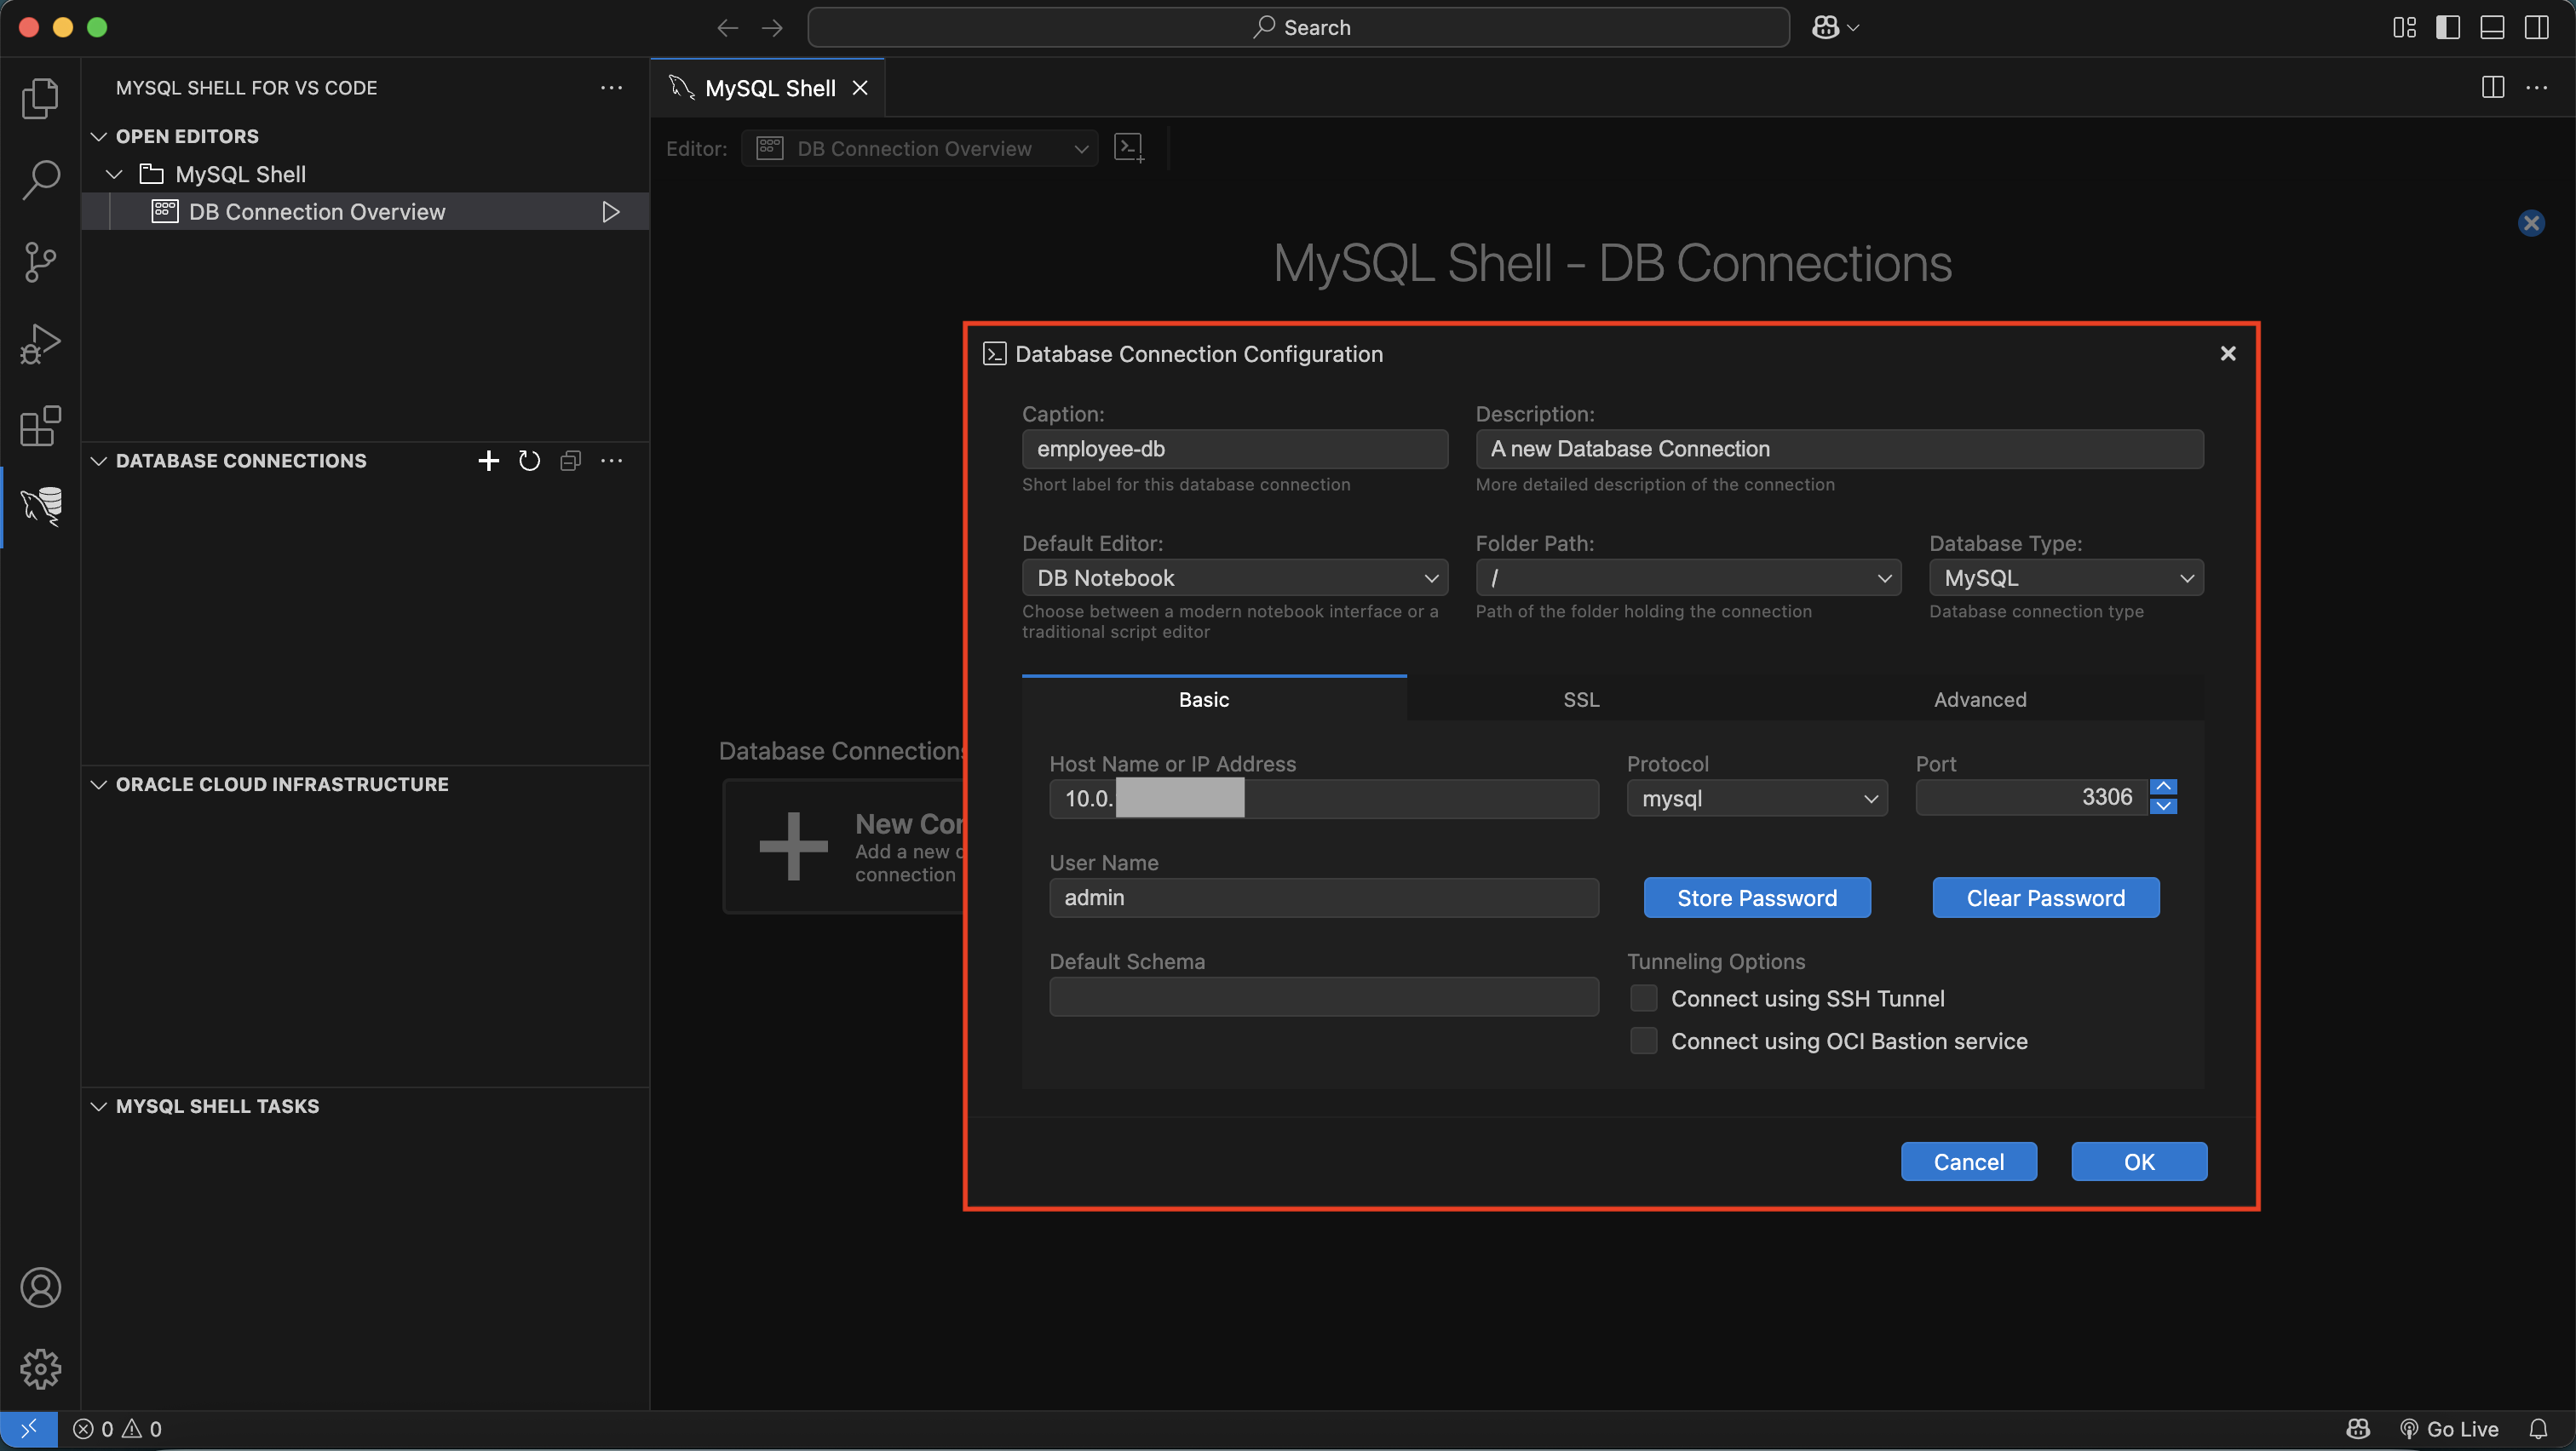The image size is (2576, 1451).
Task: Expand the Database Type dropdown
Action: 2065,577
